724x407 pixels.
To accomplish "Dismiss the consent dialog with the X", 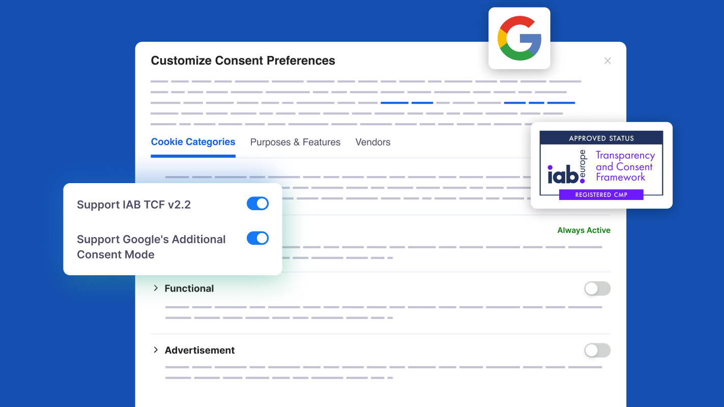I will pos(607,61).
